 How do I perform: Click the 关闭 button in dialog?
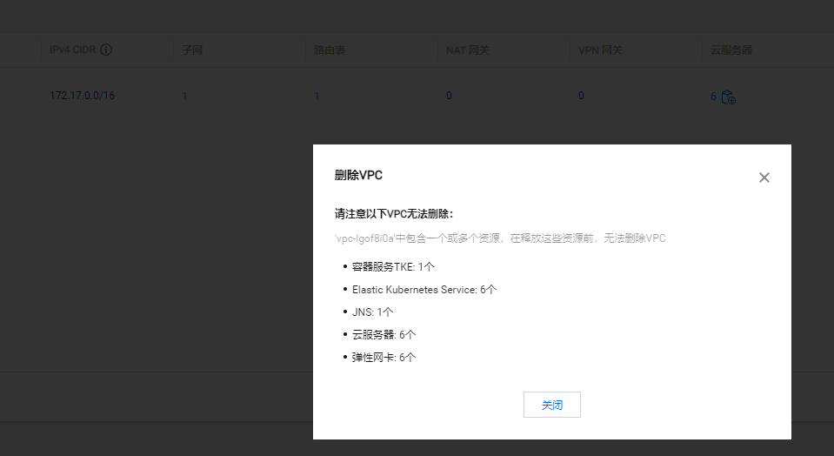(551, 405)
